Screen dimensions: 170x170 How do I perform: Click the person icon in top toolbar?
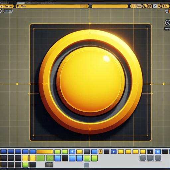point(164,6)
